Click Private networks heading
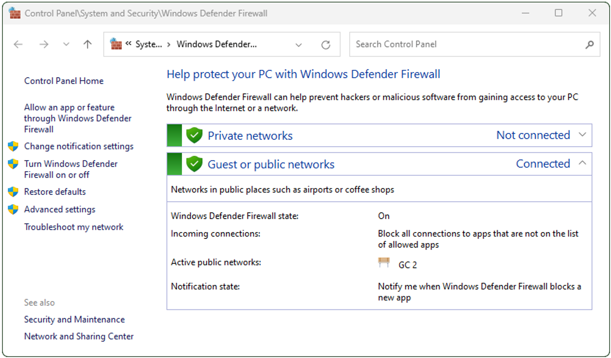 250,136
